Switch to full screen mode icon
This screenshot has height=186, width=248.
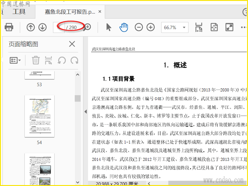click(x=229, y=27)
